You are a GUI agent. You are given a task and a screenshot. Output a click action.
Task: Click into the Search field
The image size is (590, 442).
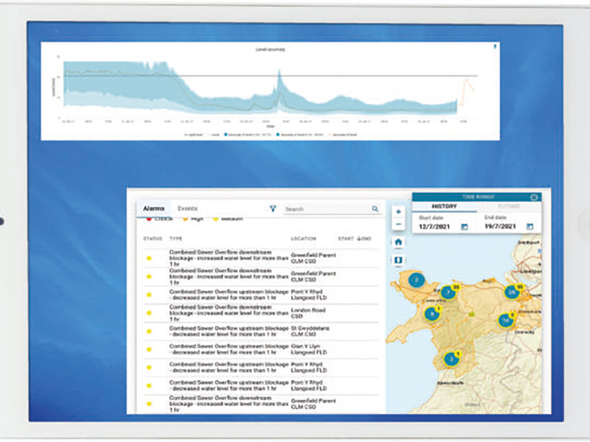pyautogui.click(x=327, y=209)
